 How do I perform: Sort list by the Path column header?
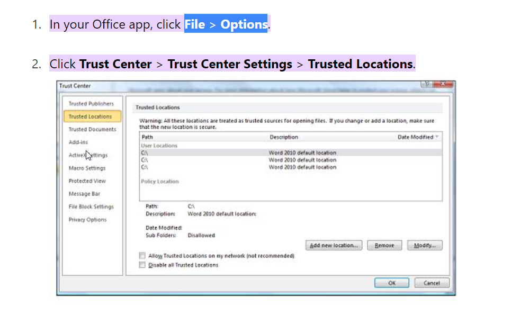click(x=148, y=137)
